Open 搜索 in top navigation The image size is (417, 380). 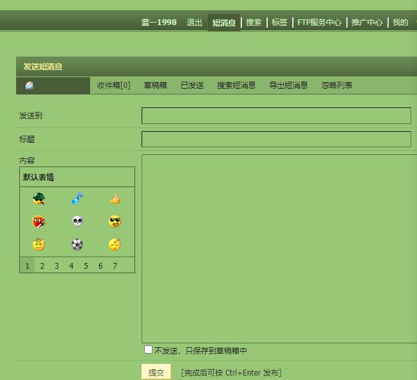click(x=254, y=23)
